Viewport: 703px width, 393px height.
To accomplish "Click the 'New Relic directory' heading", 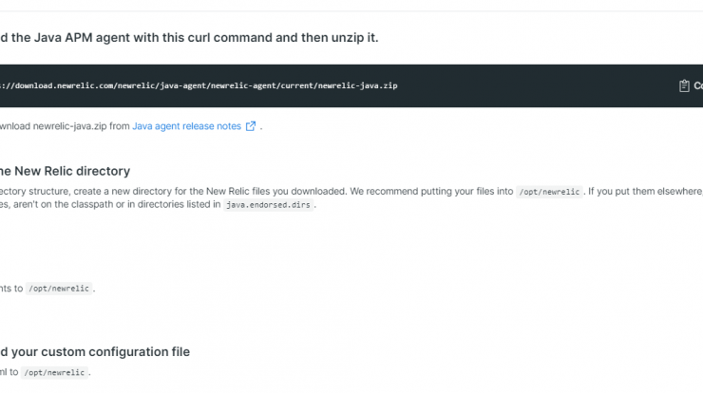I will (65, 171).
